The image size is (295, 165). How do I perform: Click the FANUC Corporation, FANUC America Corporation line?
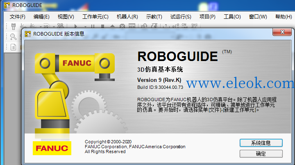(135, 147)
